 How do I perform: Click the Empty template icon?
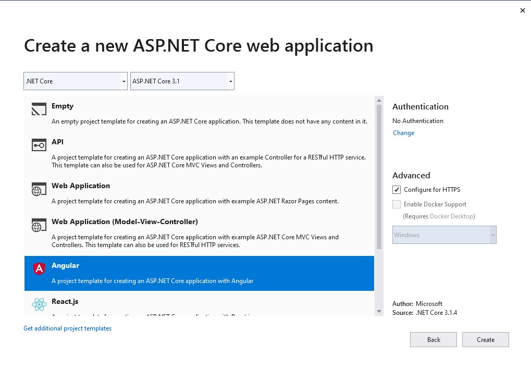(39, 109)
